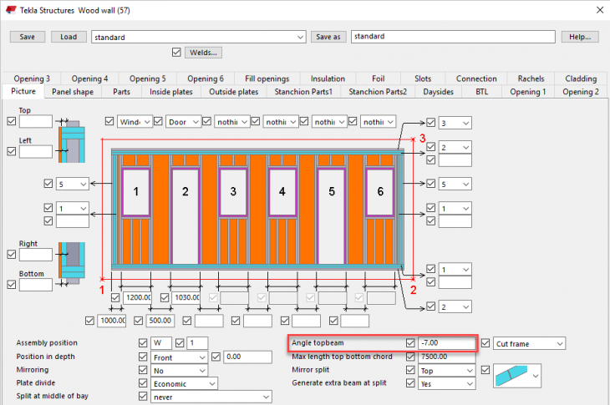
Task: Uncheck the Angle topbeam checkbox
Action: click(x=410, y=343)
